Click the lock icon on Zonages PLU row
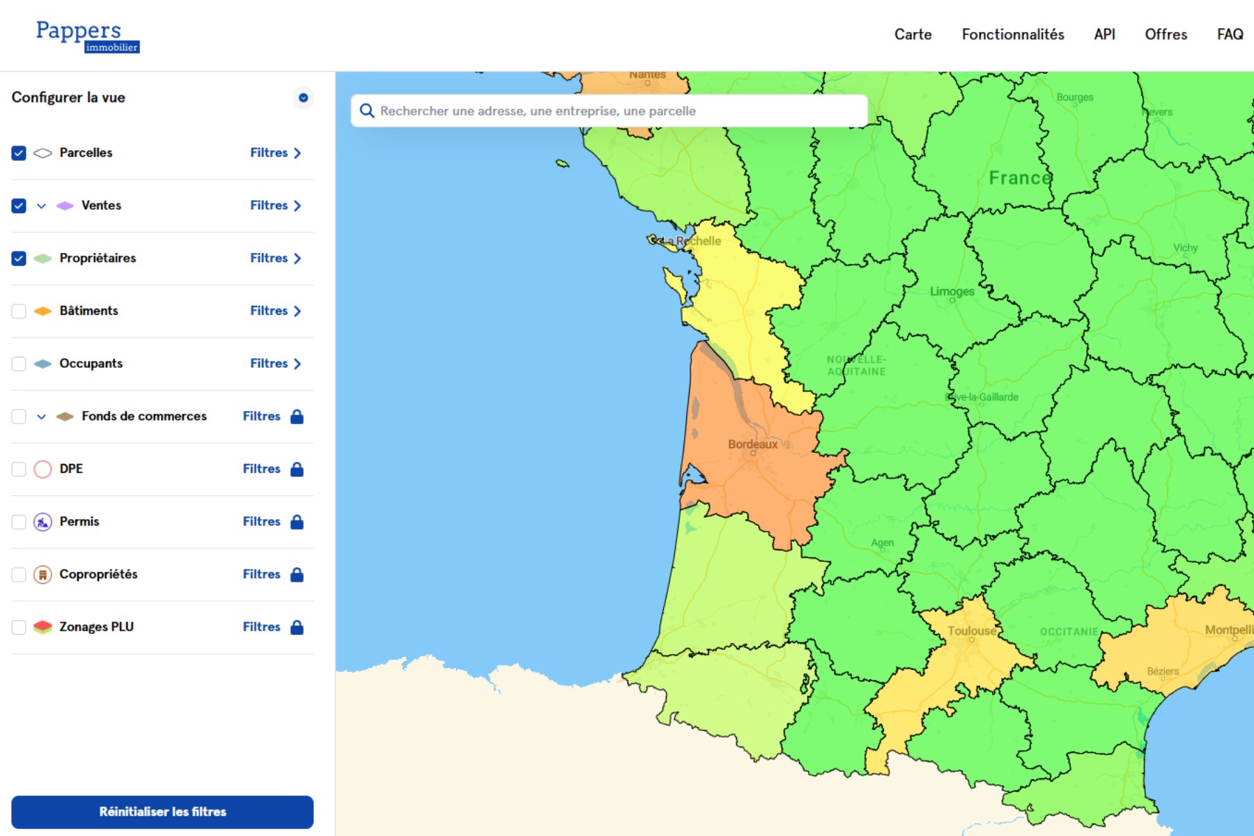1254x836 pixels. (x=297, y=627)
